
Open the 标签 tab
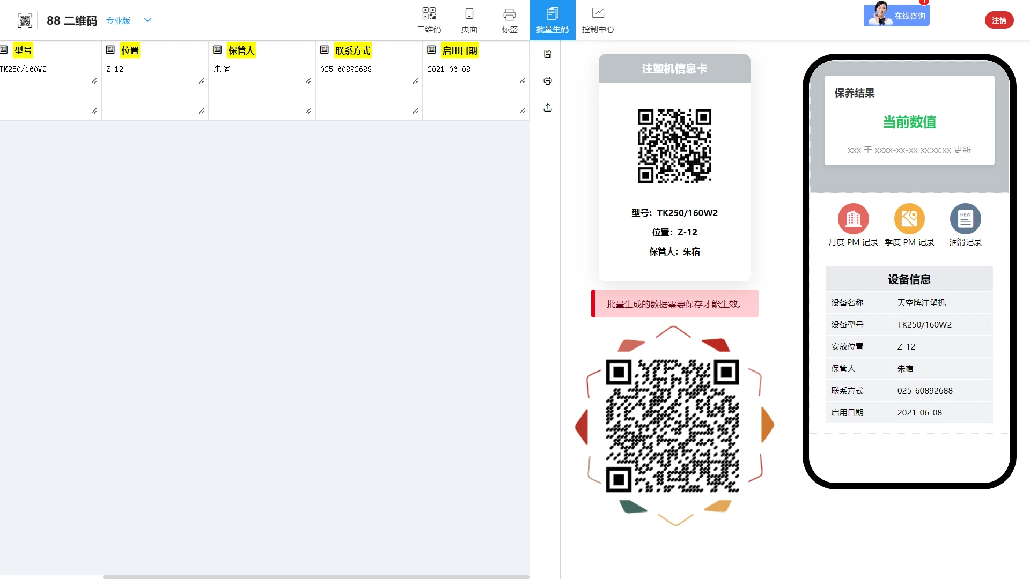[510, 20]
